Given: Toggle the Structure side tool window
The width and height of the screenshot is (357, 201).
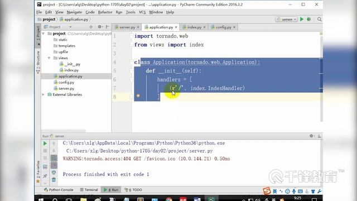Looking at the screenshot, I should tap(38, 62).
